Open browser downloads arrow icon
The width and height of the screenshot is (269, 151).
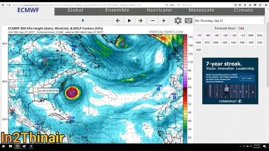click(245, 5)
